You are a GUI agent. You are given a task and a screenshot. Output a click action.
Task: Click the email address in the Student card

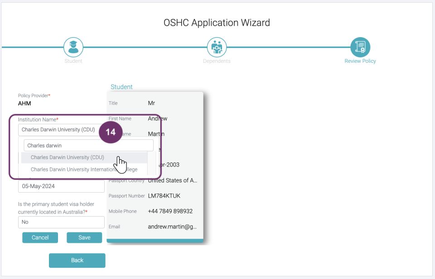tap(172, 227)
